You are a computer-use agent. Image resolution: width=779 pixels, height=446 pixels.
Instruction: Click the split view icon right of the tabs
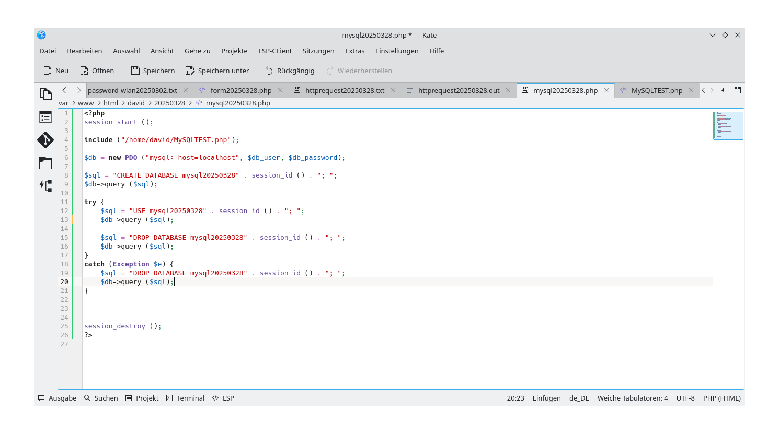point(737,90)
